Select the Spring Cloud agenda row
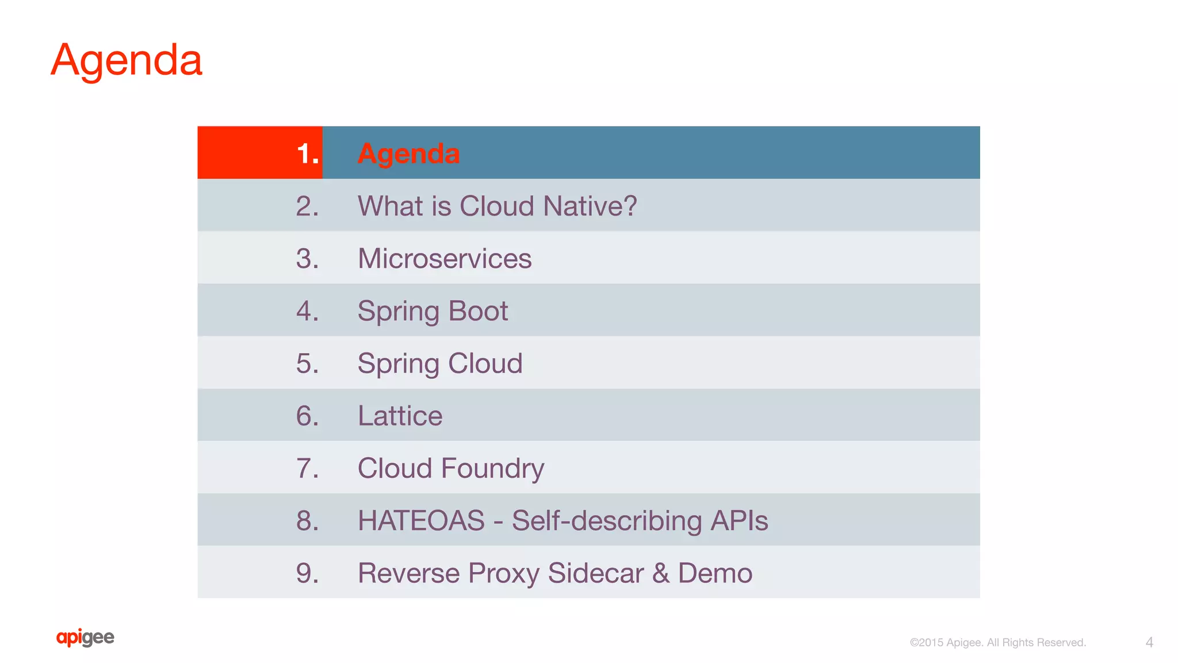Viewport: 1178px width, 663px height. coord(440,363)
